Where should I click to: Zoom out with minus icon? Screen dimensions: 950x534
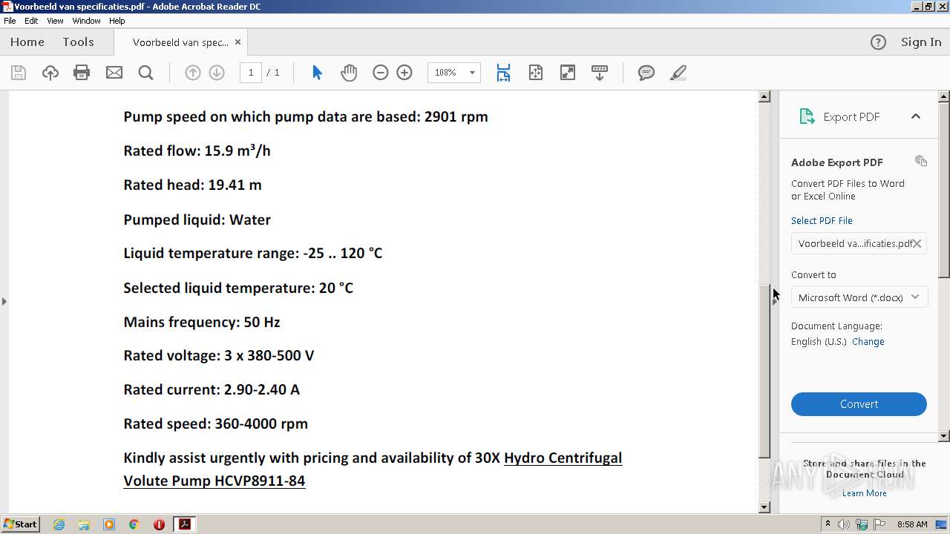coord(380,73)
